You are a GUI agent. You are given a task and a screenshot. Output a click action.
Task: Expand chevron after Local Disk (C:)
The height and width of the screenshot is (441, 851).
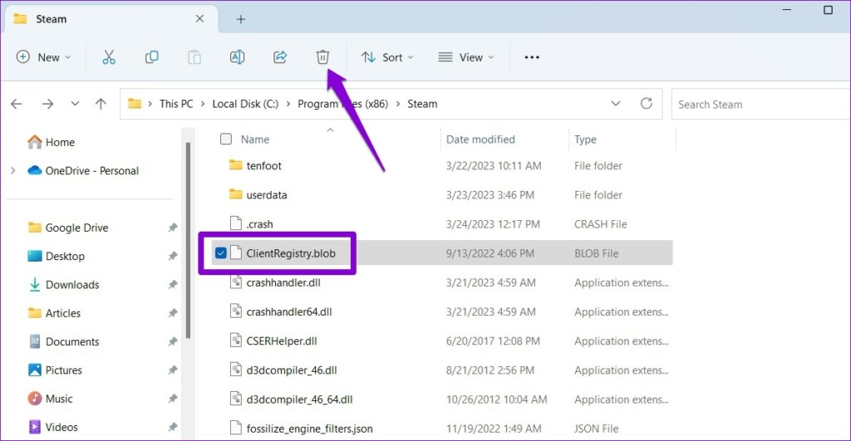click(288, 104)
